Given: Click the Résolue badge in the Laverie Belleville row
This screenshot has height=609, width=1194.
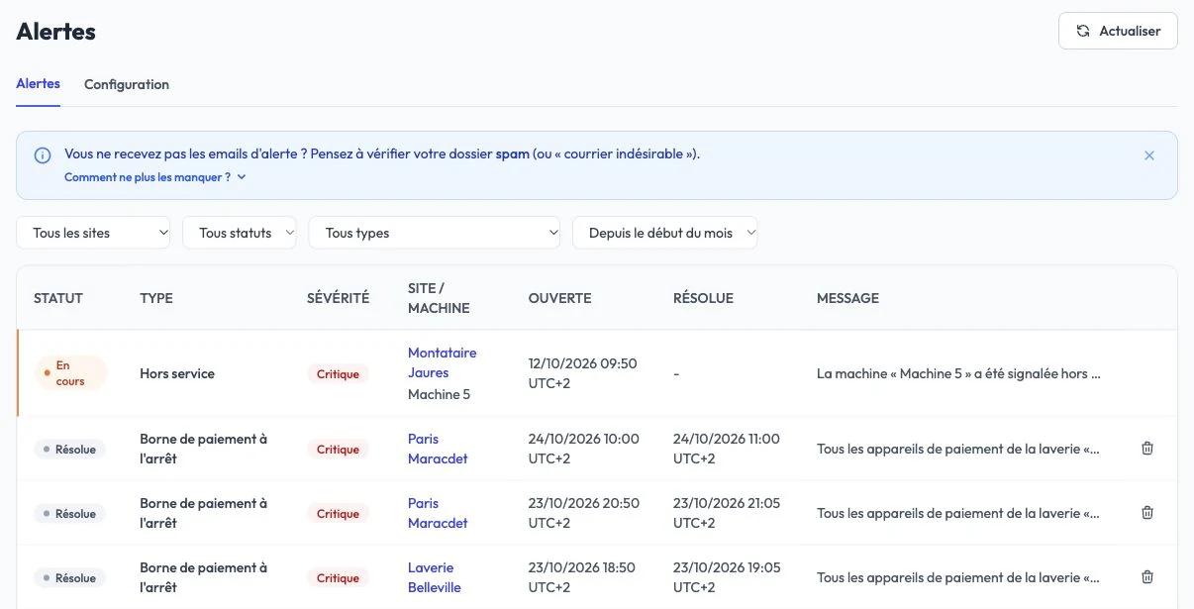Looking at the screenshot, I should tap(69, 577).
